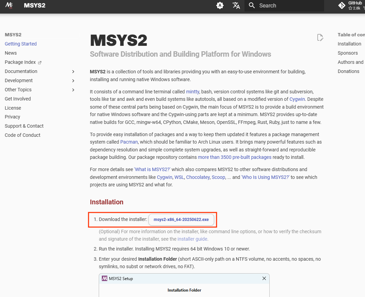365x297 pixels.
Task: Follow the mintty link
Action: pos(192,92)
